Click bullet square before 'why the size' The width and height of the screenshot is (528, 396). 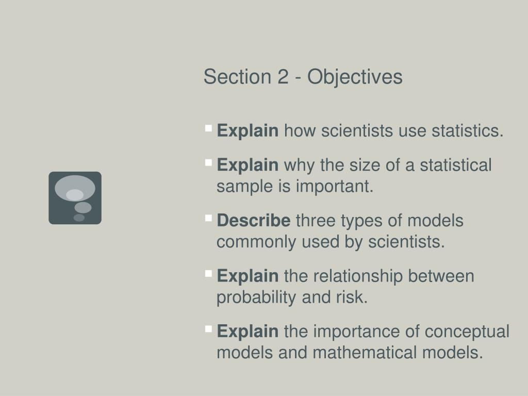(x=208, y=163)
